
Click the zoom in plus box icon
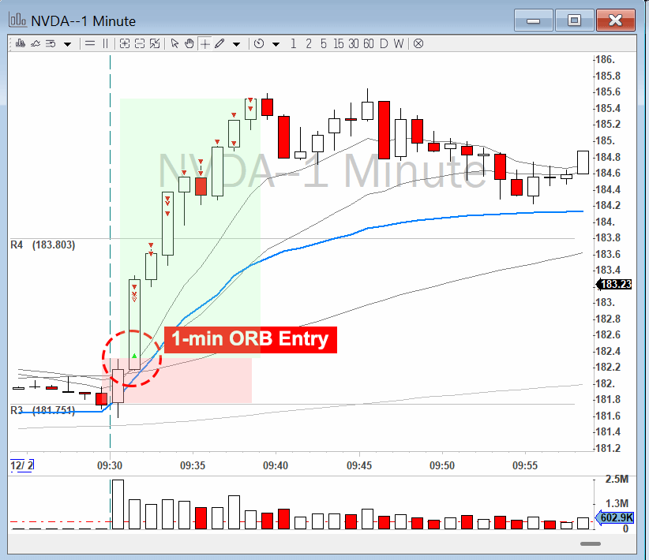pos(125,43)
